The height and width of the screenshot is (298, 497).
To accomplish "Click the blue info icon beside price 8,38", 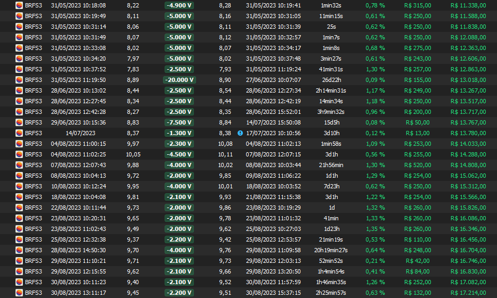I will click(x=240, y=133).
